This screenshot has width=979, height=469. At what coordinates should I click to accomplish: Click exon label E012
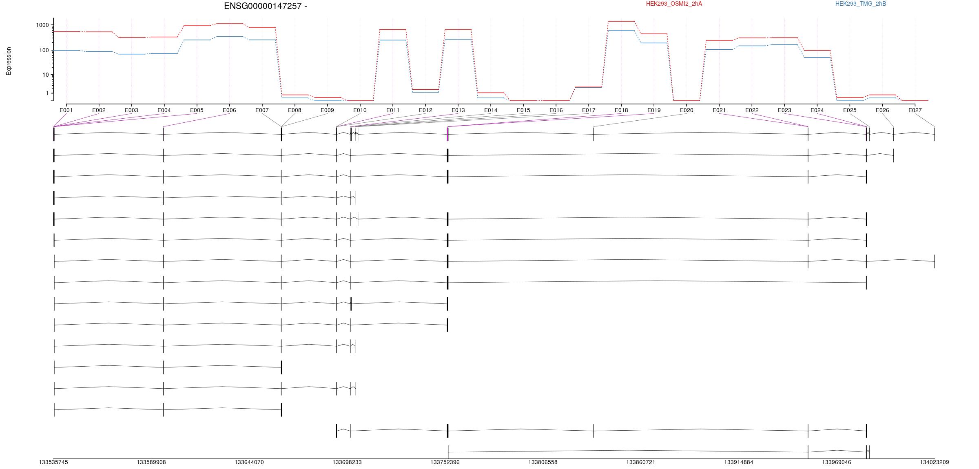(425, 110)
